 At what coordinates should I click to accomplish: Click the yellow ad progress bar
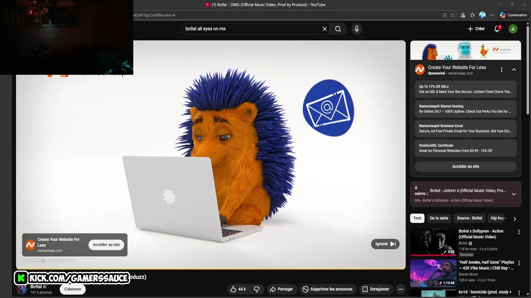click(x=211, y=269)
